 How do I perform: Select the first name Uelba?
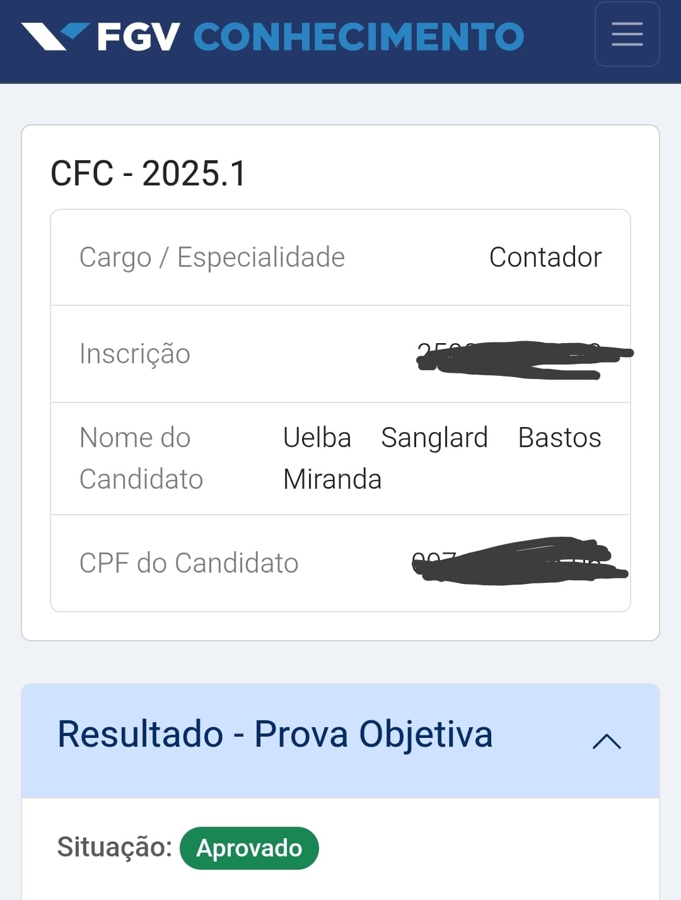pyautogui.click(x=317, y=438)
